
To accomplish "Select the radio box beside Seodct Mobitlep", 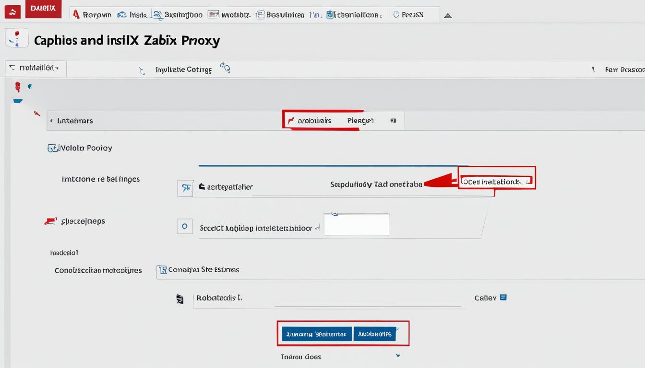I will click(x=185, y=226).
